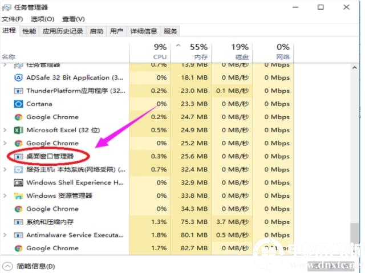This screenshot has height=273, width=365.
Task: Click the 1.8% CPU value
Action: point(159,235)
